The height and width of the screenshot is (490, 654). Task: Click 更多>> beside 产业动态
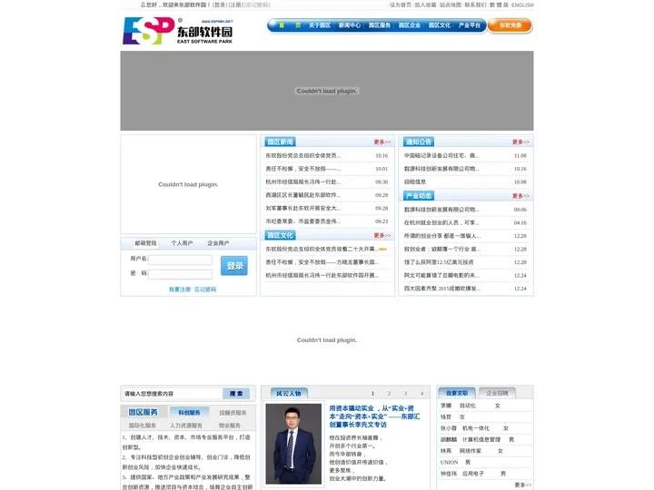[521, 196]
